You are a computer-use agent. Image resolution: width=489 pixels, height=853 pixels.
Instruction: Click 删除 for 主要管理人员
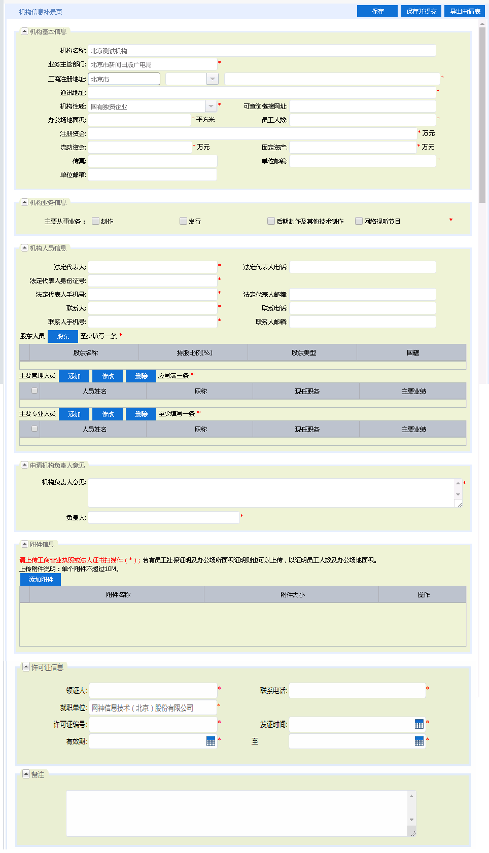(x=141, y=376)
